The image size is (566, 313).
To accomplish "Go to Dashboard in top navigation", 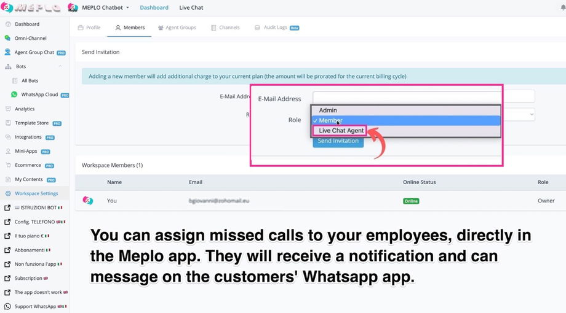I will (154, 7).
